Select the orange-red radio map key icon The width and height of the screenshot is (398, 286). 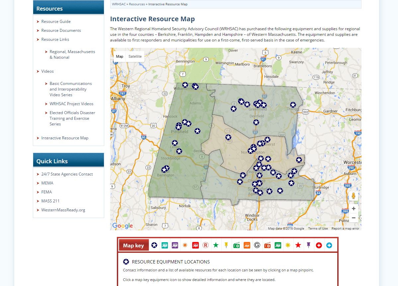[267, 245]
